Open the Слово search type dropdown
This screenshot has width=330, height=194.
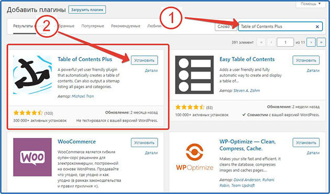click(x=226, y=27)
